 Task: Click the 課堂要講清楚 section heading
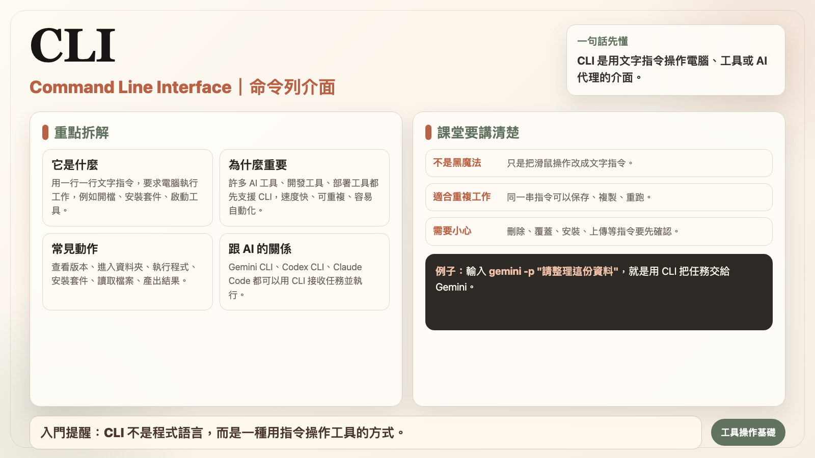(x=478, y=133)
